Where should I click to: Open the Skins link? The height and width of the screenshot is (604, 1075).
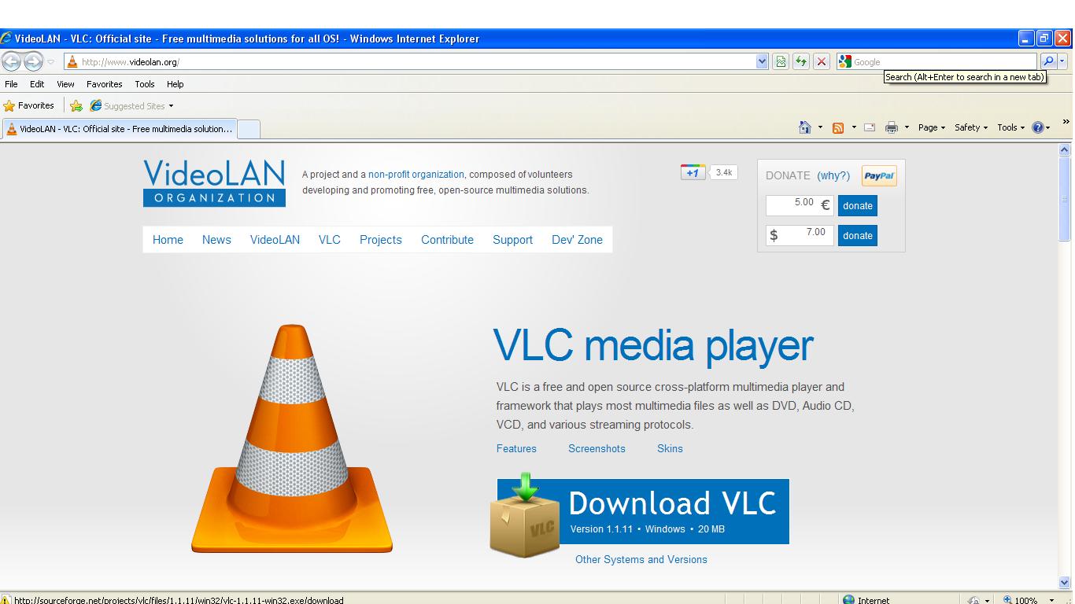[x=670, y=449]
